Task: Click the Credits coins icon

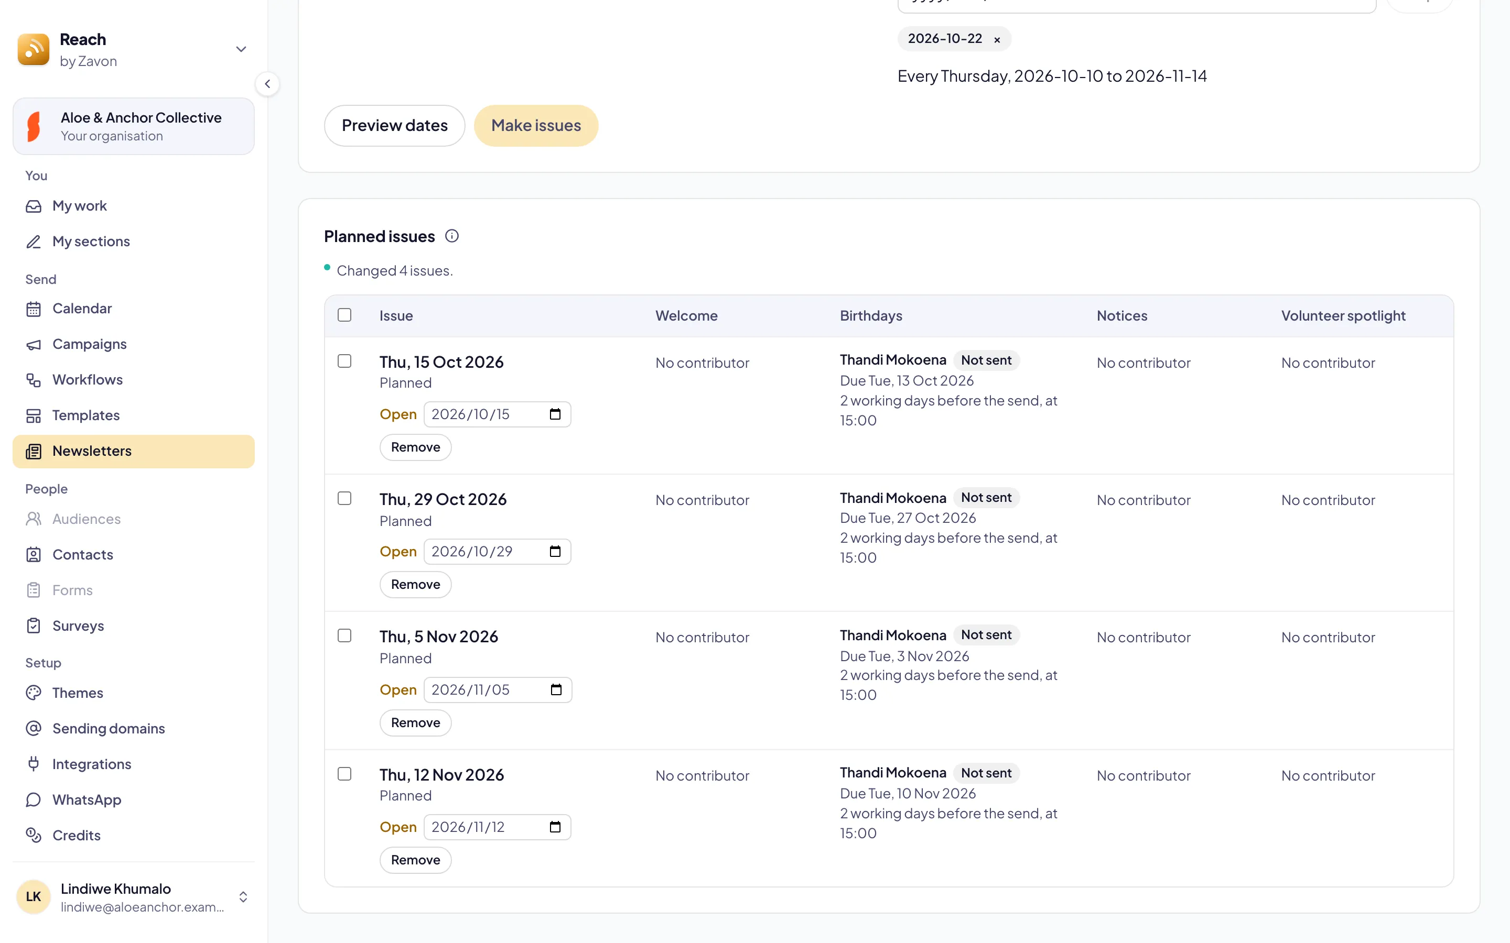Action: click(x=34, y=835)
